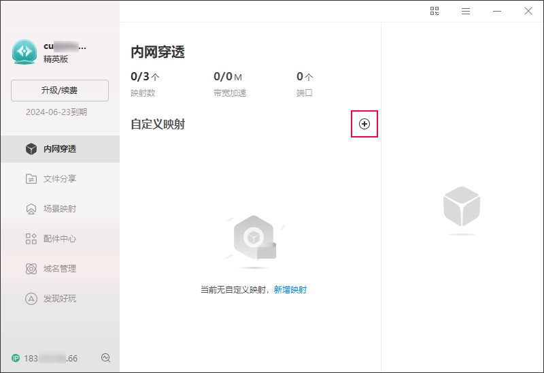Open 配件中心 from sidebar

coord(61,239)
